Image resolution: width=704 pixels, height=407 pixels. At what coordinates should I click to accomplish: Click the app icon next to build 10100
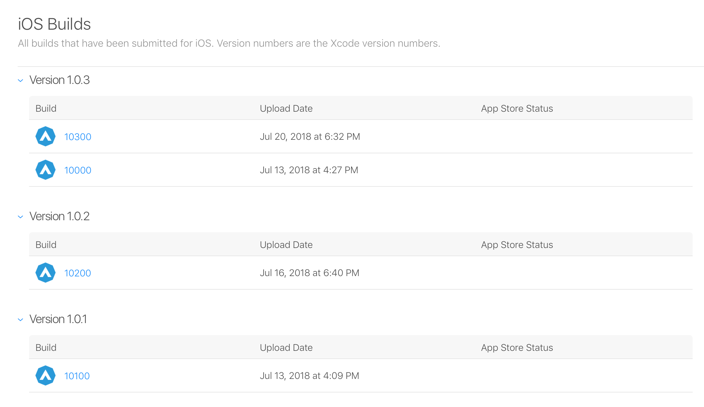(x=46, y=375)
